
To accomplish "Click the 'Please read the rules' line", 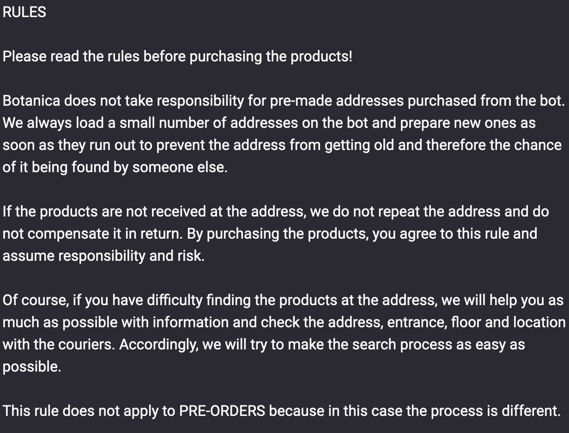I will click(x=177, y=57).
